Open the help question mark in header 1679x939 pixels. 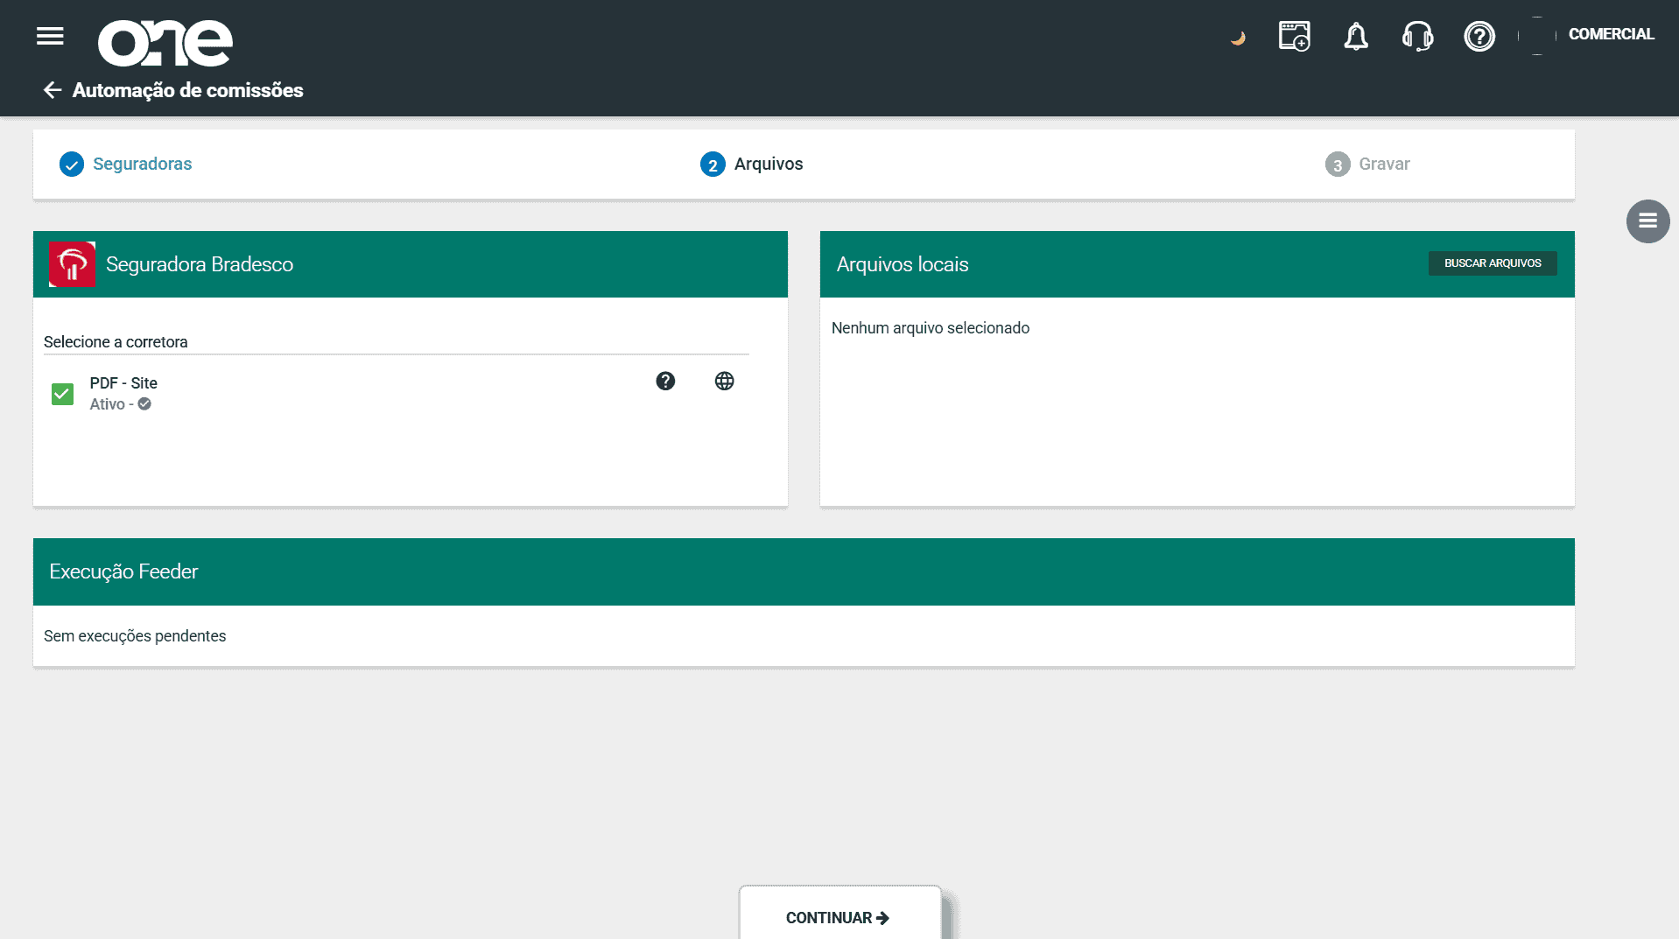[1479, 36]
